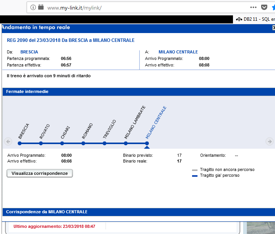Screen dimensions: 275x234
Task: Click 'Ultimo aggiornamento: 23/03/2018 08:47' text
Action: coord(54,226)
